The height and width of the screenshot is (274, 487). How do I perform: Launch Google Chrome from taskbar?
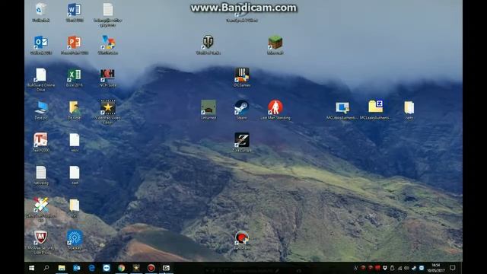tap(121, 268)
